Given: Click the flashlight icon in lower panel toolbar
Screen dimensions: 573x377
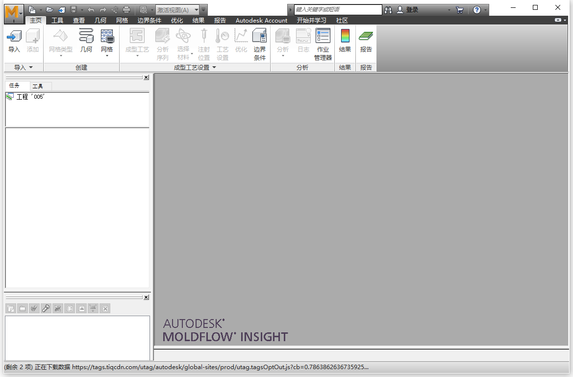Looking at the screenshot, I should [x=46, y=309].
